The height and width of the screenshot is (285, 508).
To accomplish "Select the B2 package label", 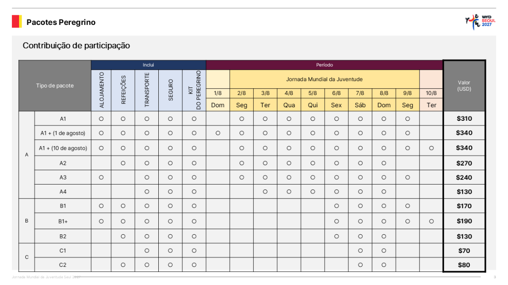I will coord(63,236).
